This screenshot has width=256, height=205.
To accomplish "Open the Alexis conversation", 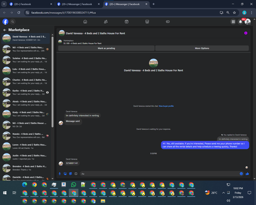I will tap(26, 103).
